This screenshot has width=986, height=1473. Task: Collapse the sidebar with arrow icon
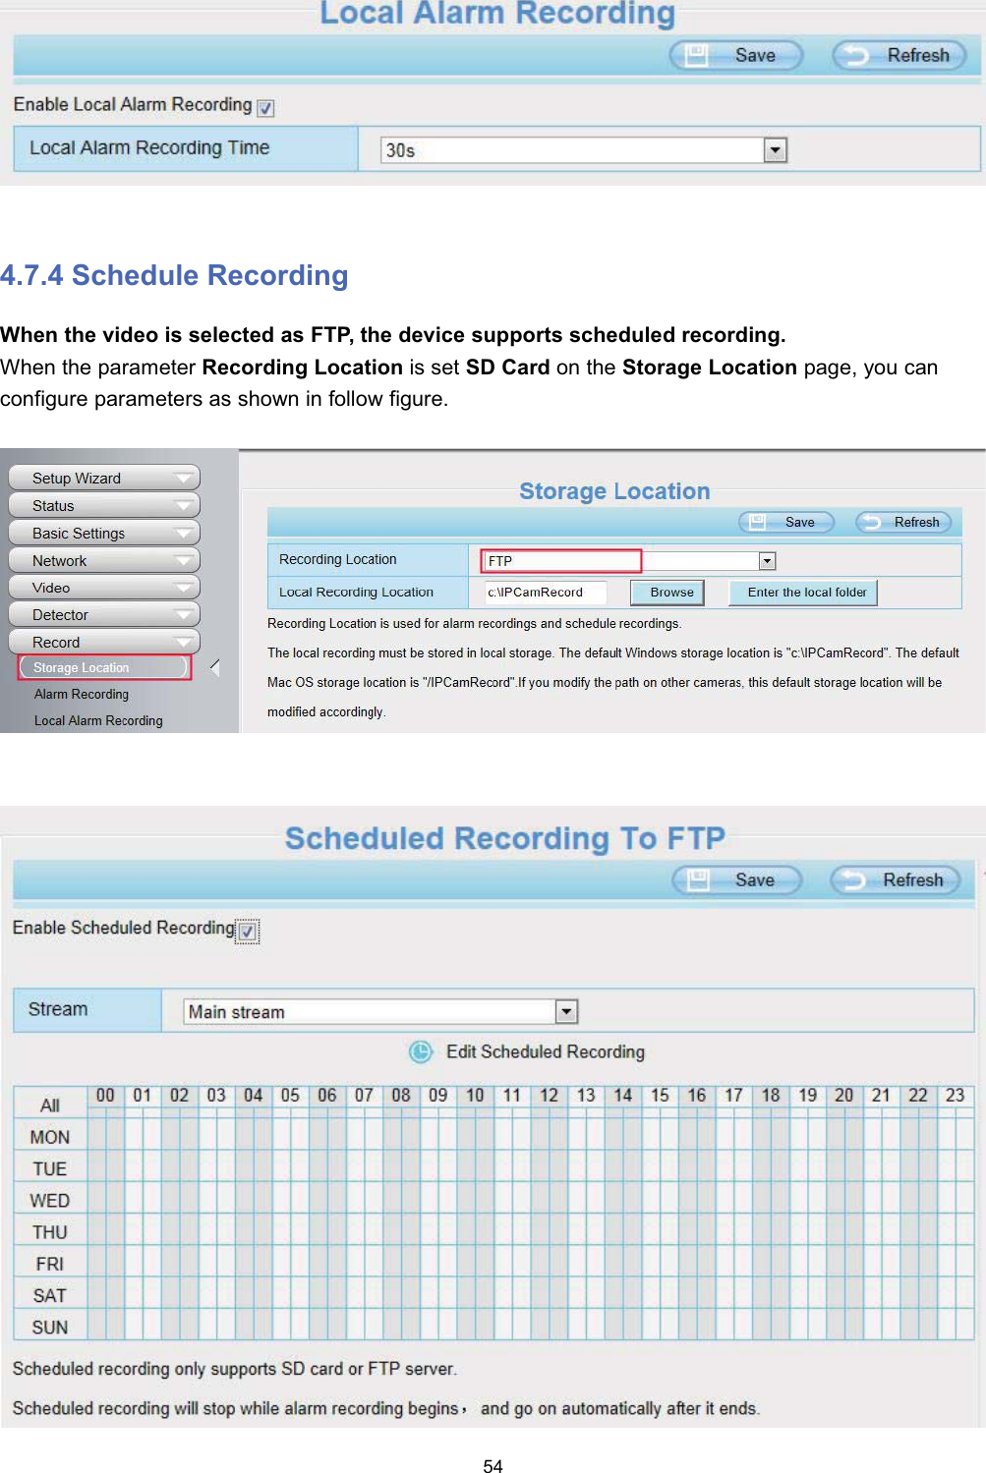214,667
